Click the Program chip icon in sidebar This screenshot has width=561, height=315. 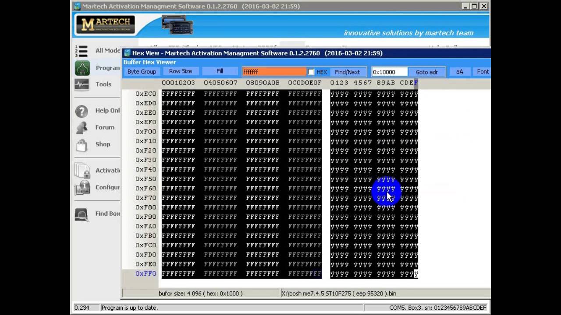(x=82, y=68)
